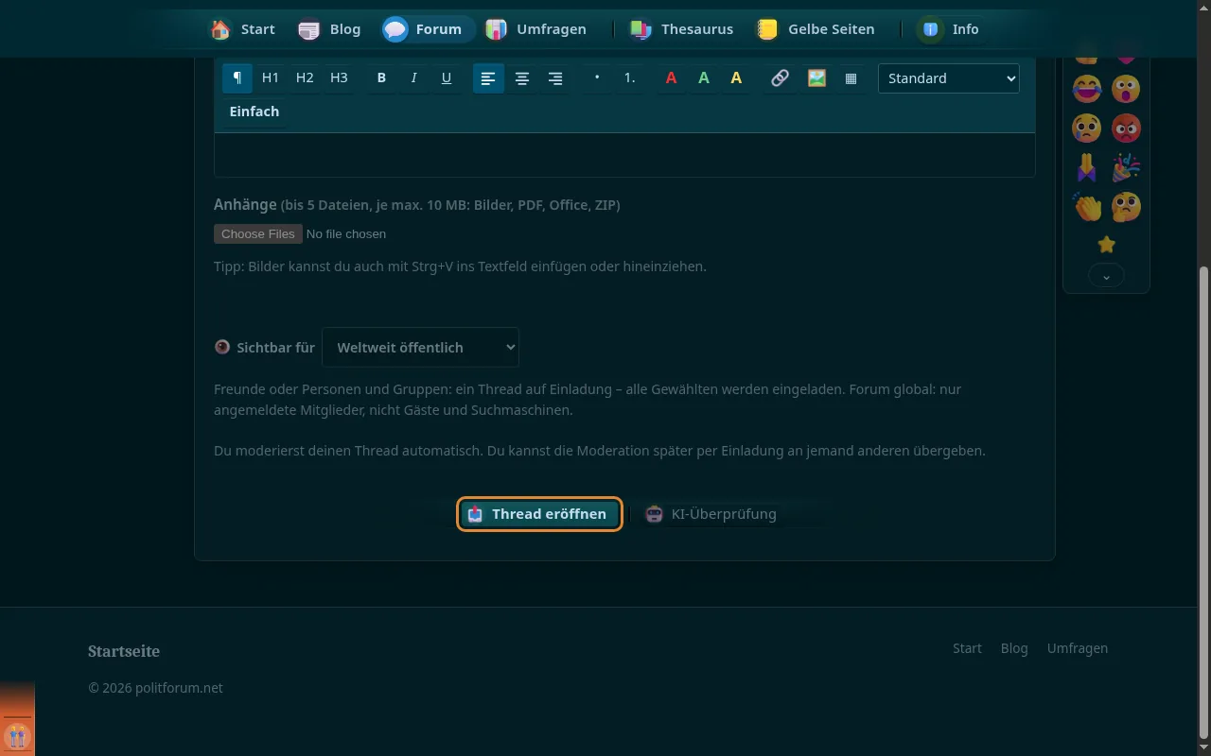Apply the H2 heading style
The width and height of the screenshot is (1211, 756).
coord(305,78)
